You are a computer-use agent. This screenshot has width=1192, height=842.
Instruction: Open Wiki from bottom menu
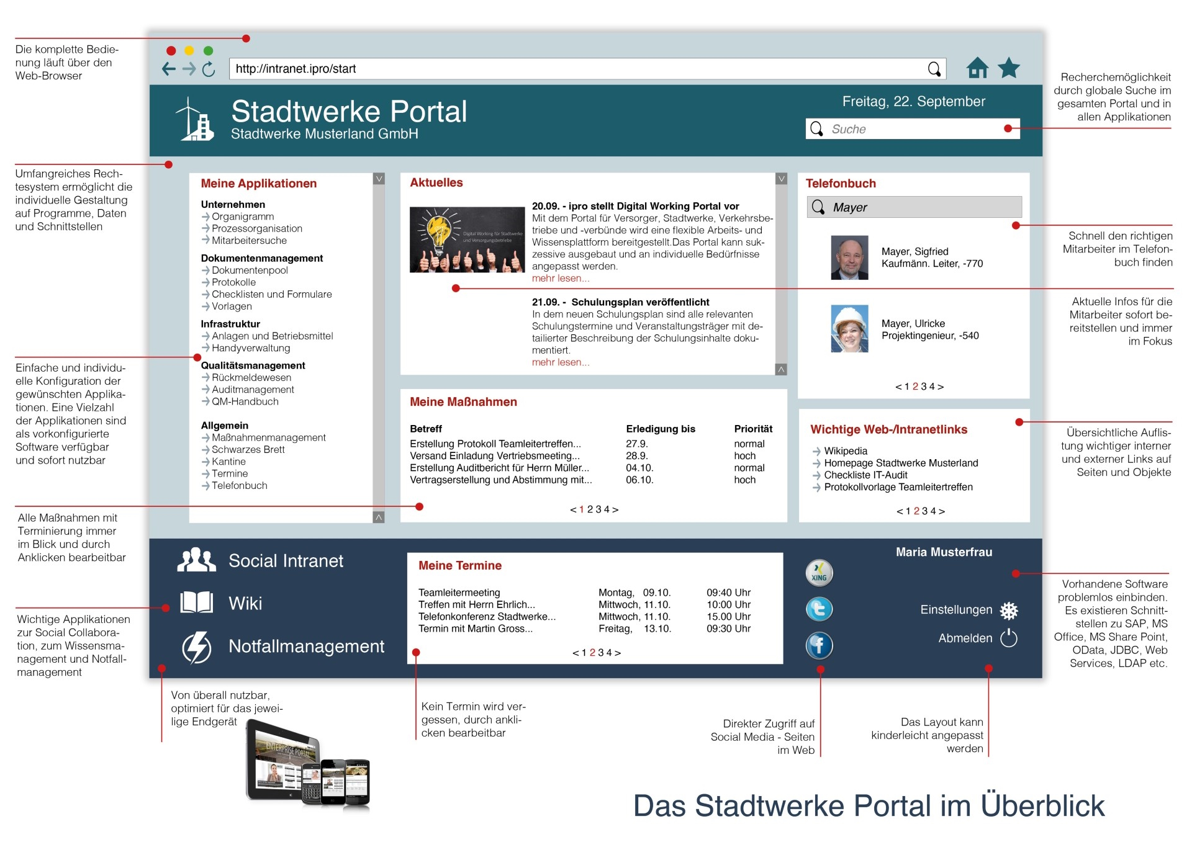pos(245,603)
